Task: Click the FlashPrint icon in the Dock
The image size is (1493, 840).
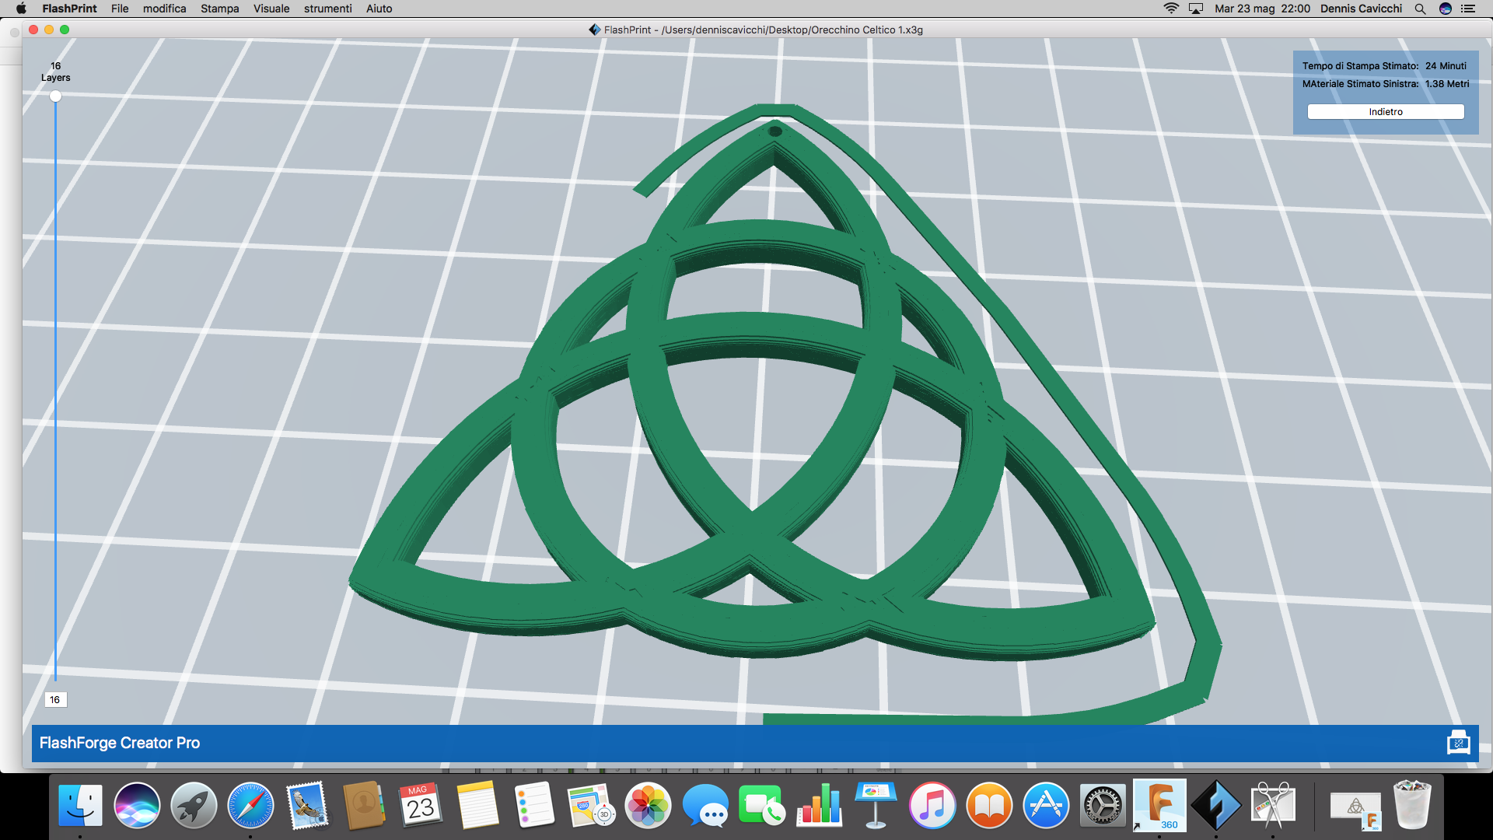Action: point(1216,806)
